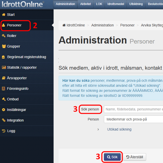
Task: Select the Roller key icon
Action: 4,36
